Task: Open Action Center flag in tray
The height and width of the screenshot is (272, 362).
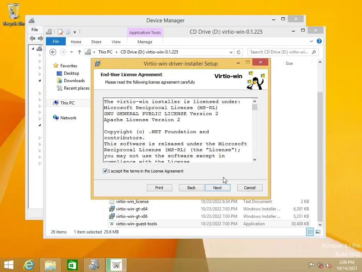Action: coord(311,265)
